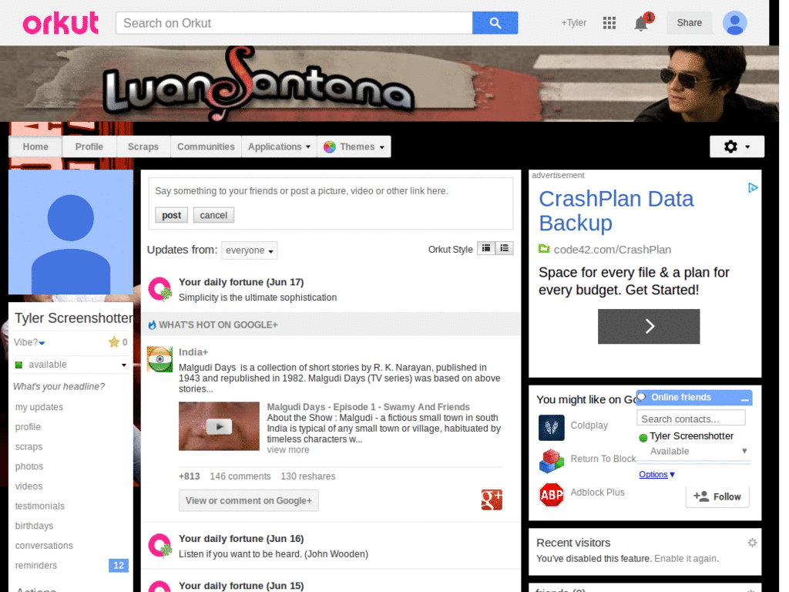
Task: Click the Jun 17 daily fortune icon
Action: pos(160,290)
